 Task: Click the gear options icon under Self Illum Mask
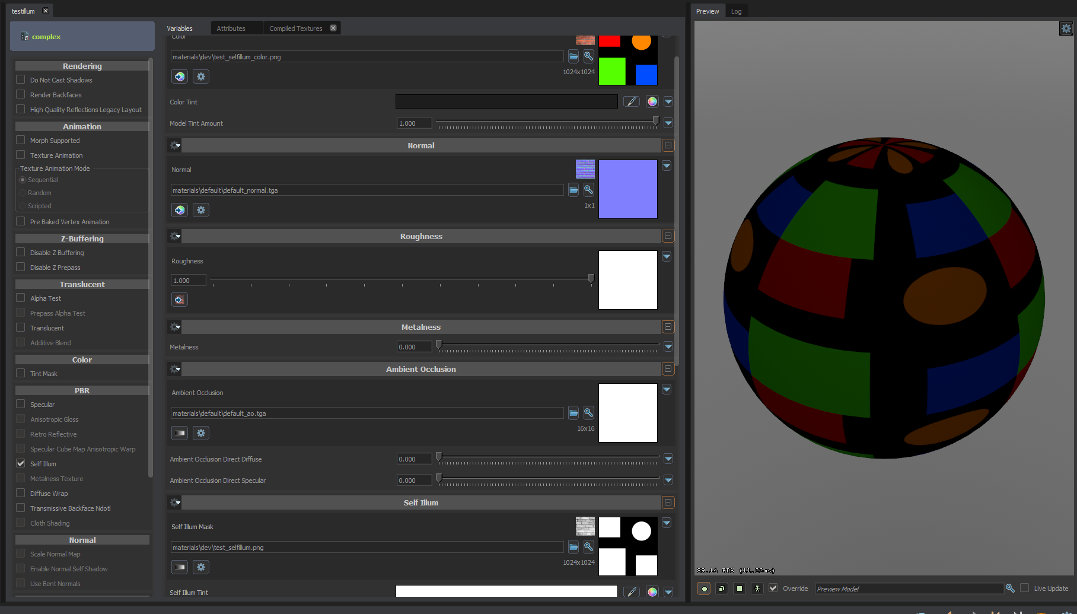click(x=200, y=567)
